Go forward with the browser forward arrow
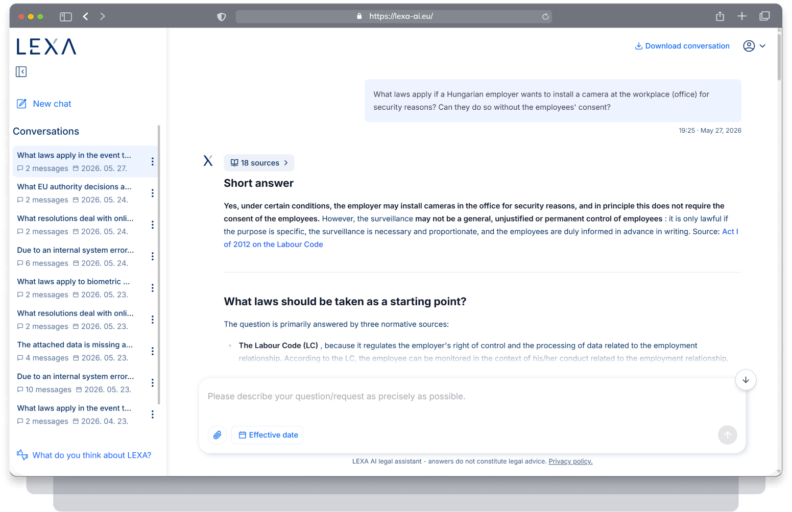This screenshot has height=512, width=792. pos(103,16)
